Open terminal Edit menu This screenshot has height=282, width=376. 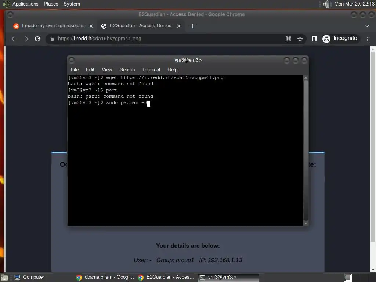point(90,69)
